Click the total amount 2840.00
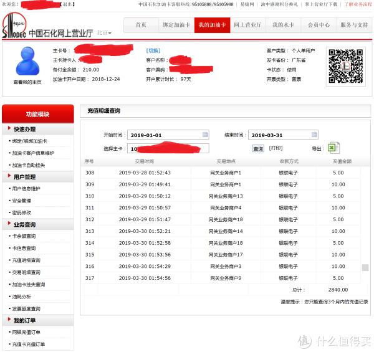Screen dimensions: 374x352 coord(338,290)
